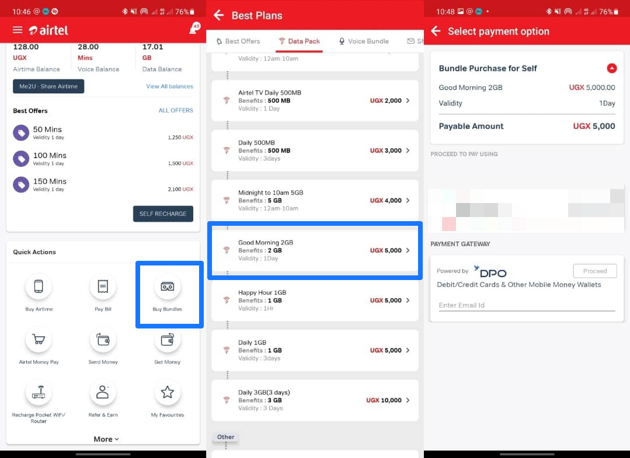Tap the Happy Hour 1GB plan name
The height and width of the screenshot is (458, 630).
coord(262,293)
